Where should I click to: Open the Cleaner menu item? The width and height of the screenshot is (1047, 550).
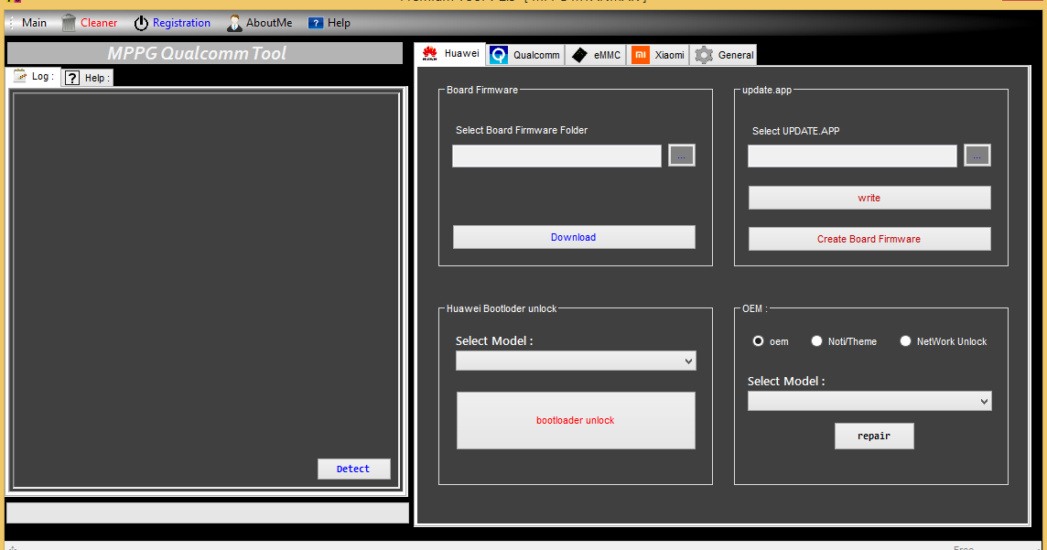click(x=90, y=23)
